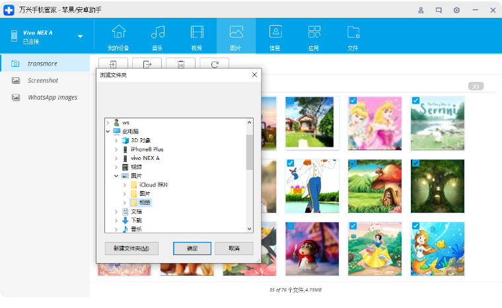Click the refresh toolbar icon
The width and height of the screenshot is (502, 308).
click(x=214, y=64)
